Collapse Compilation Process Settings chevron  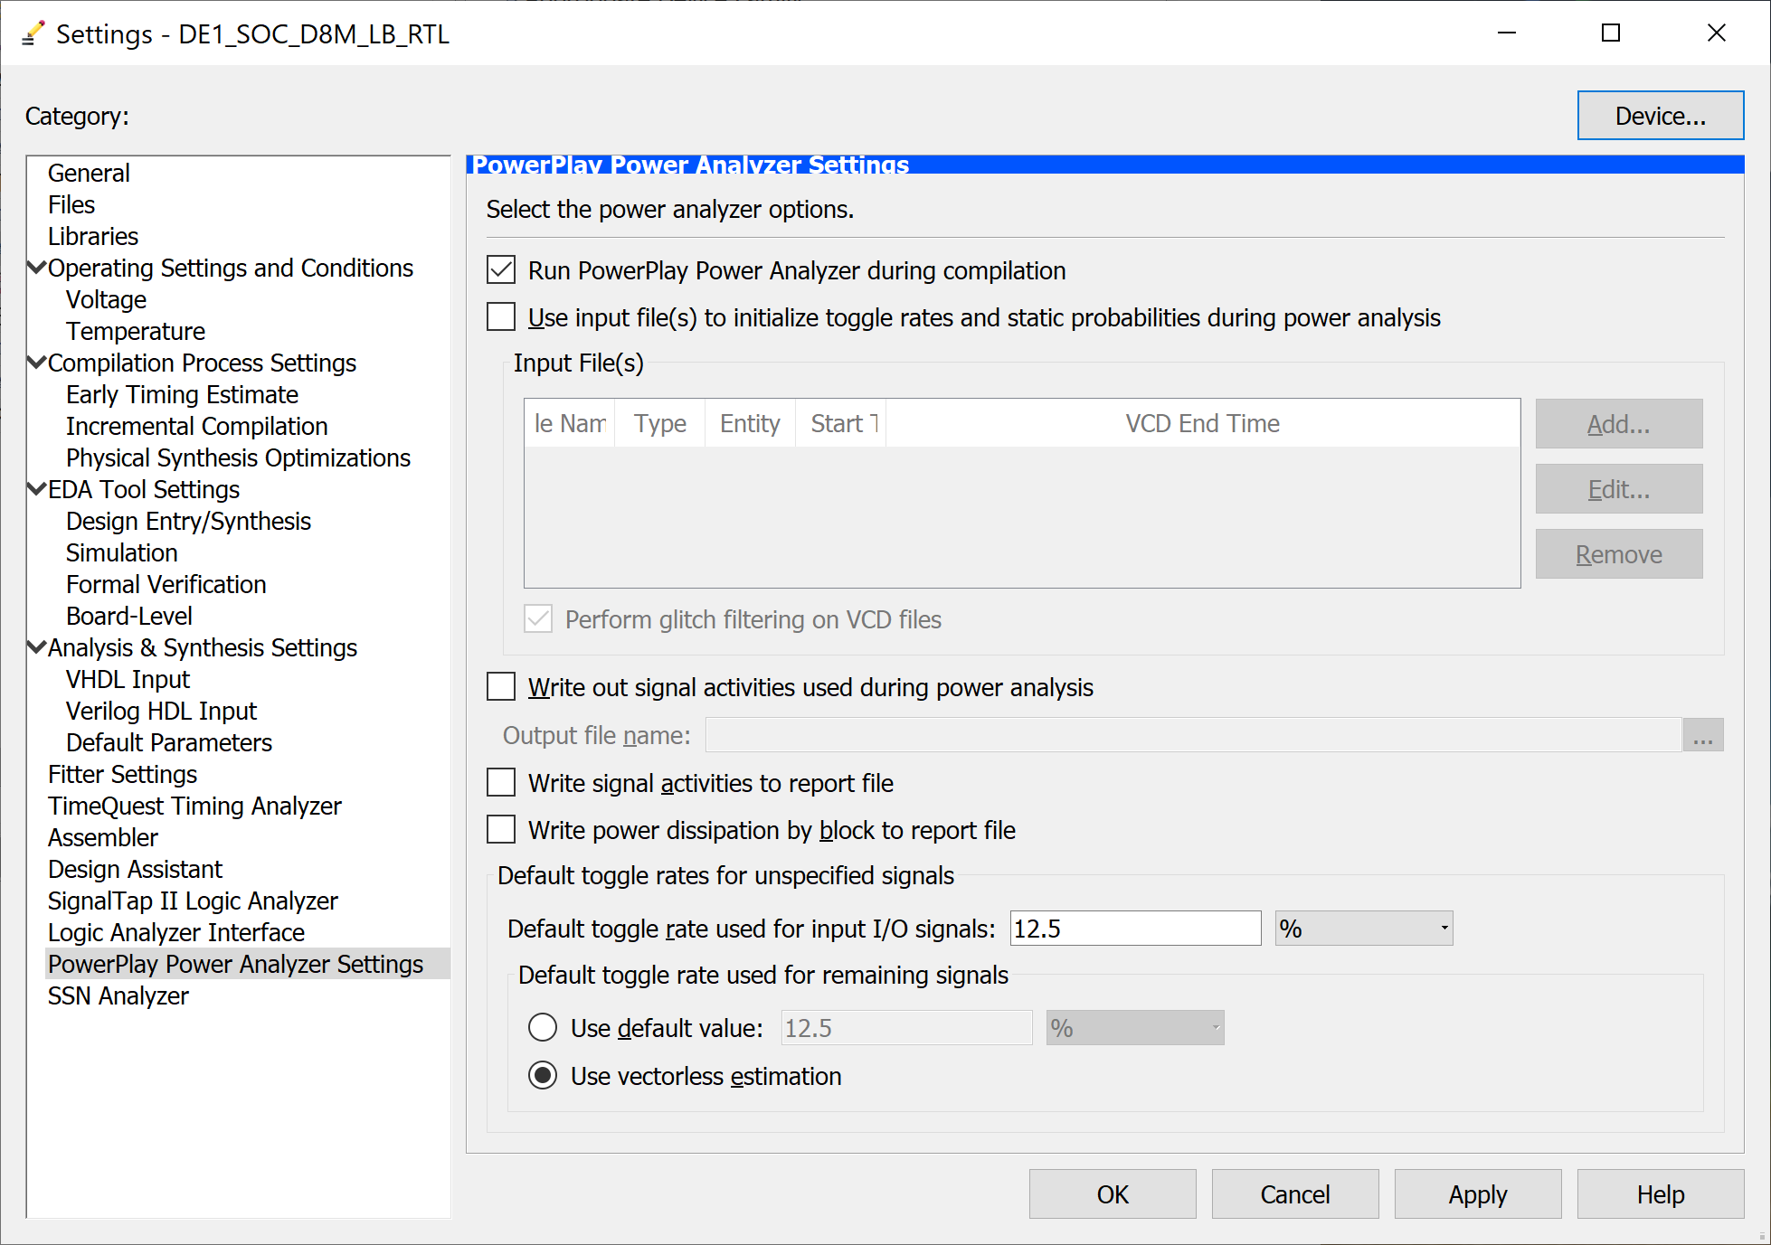pyautogui.click(x=37, y=363)
